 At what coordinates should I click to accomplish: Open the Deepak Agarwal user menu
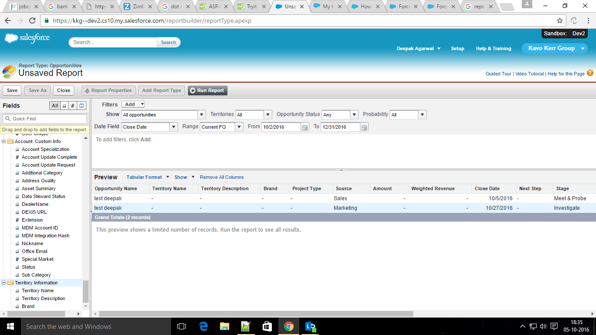point(418,48)
